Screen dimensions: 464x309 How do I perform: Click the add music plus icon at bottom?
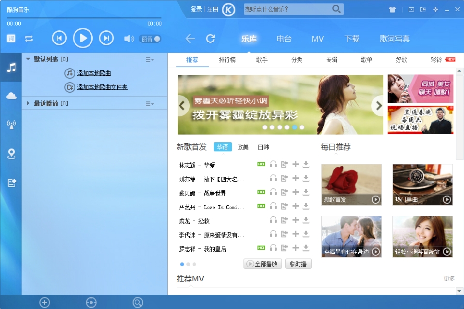[x=45, y=302]
